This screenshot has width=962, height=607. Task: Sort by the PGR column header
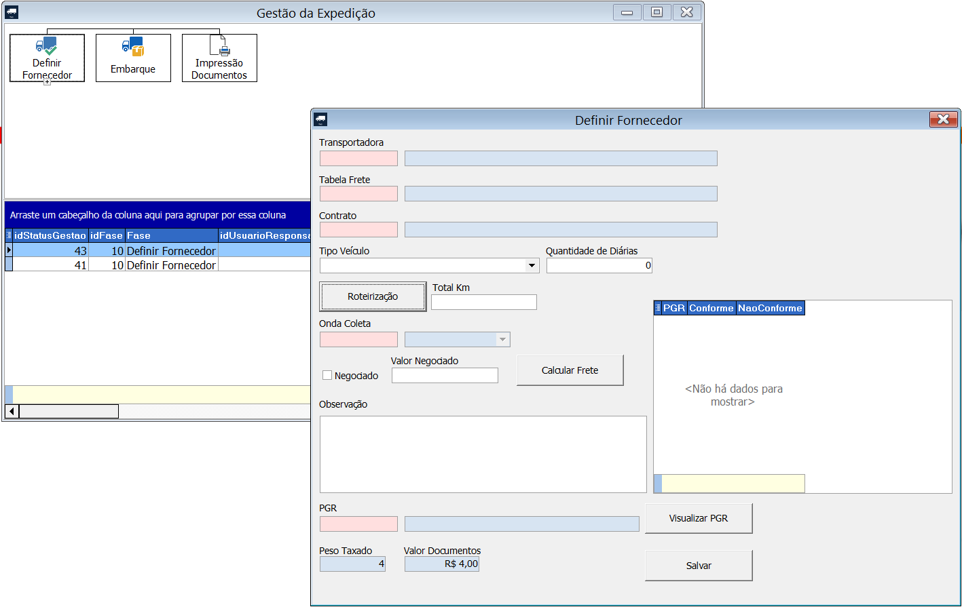(674, 308)
